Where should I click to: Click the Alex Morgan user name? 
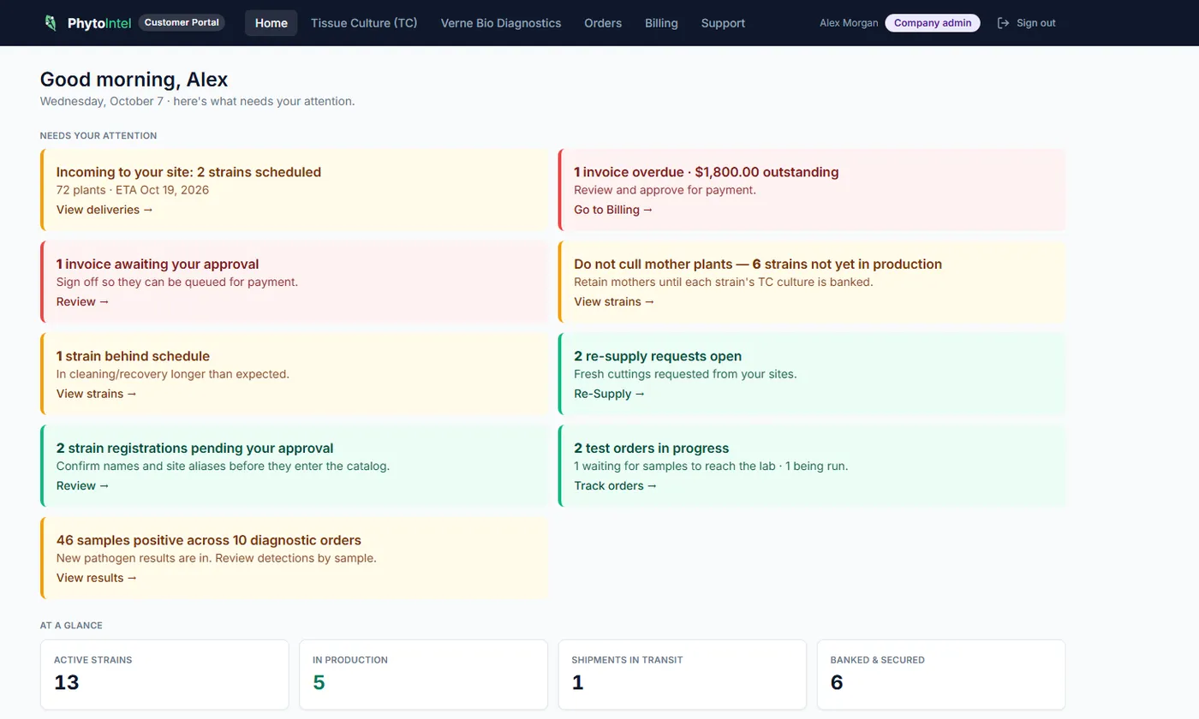(849, 23)
